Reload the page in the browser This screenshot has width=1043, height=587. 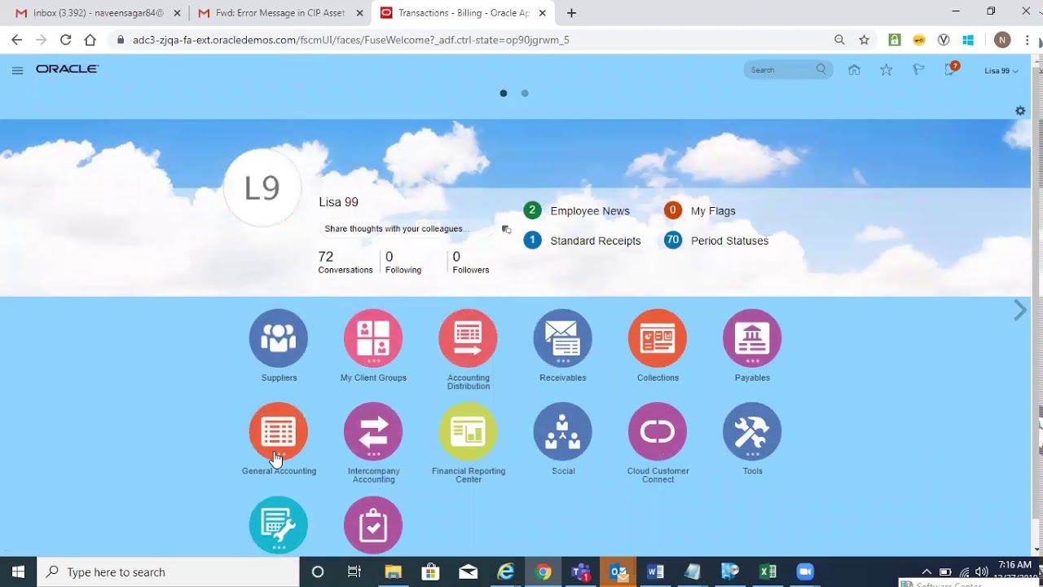pyautogui.click(x=66, y=40)
